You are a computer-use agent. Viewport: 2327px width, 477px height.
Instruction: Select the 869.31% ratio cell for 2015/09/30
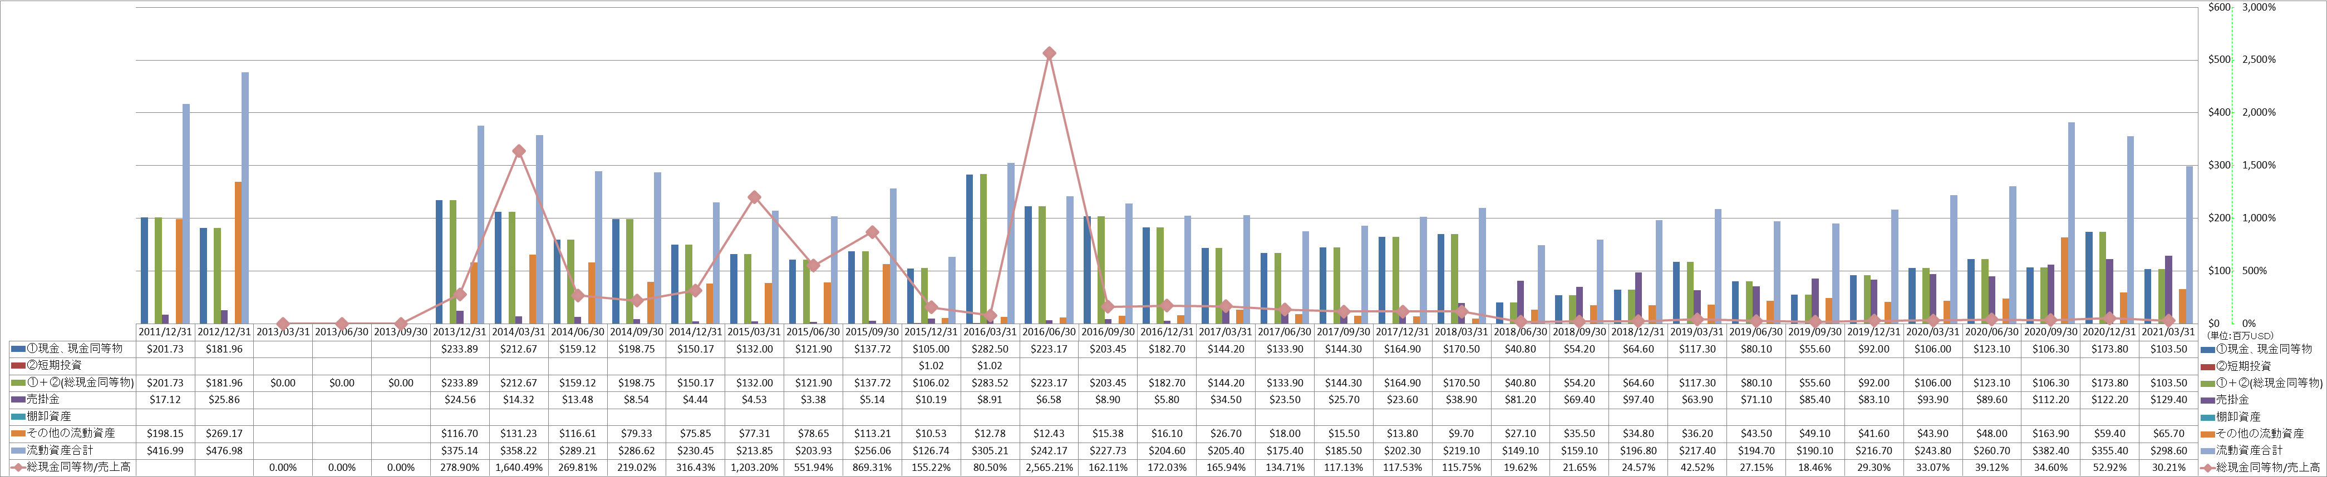(x=872, y=468)
